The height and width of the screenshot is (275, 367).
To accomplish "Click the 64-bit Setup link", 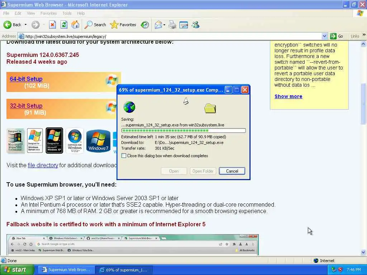I will coord(26,79).
